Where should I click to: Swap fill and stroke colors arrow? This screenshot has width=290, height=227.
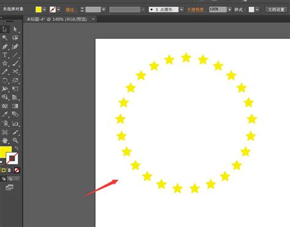17,148
